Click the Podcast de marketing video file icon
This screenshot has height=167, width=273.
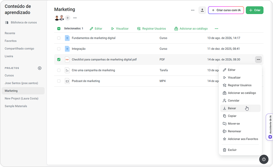pos(67,81)
